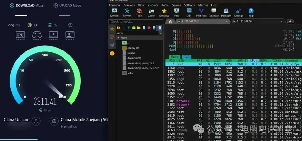Click the video conferencing icon in Speedtest
This screenshot has height=141, width=302.
pos(70,35)
